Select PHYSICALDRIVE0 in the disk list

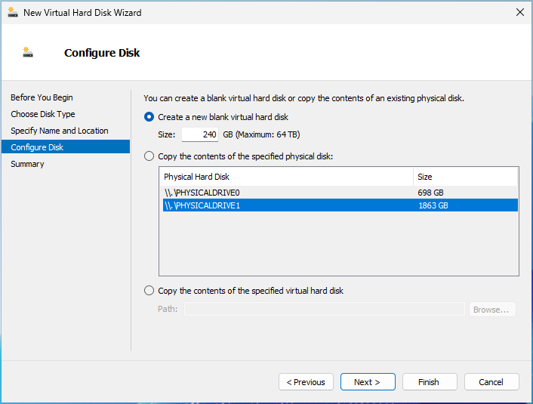[x=202, y=193]
